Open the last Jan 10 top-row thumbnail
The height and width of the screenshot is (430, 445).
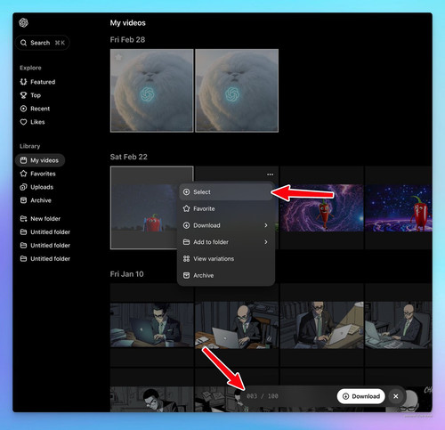[399, 325]
